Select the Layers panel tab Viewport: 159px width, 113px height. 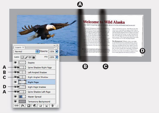pos(19,47)
